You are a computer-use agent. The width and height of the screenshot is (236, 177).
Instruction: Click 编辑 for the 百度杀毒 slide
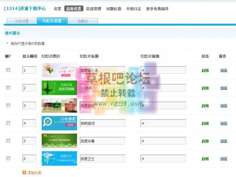pos(224,141)
